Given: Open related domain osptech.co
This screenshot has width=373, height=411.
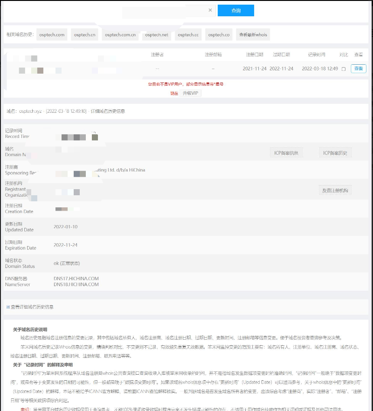Looking at the screenshot, I should pyautogui.click(x=219, y=34).
